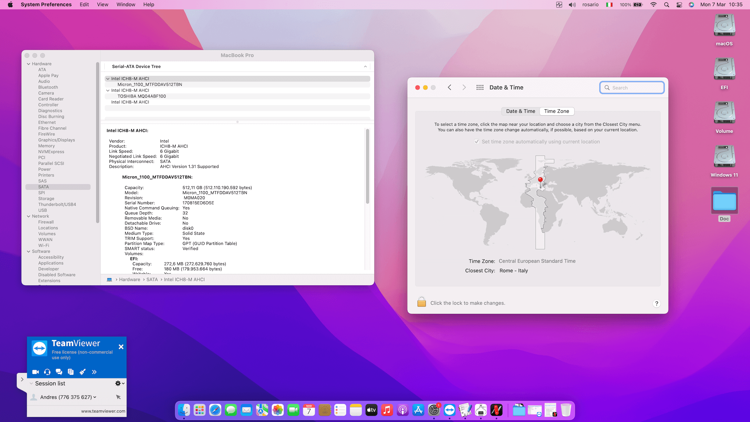Open the www.teamviewer.com link
750x422 pixels.
click(x=103, y=411)
